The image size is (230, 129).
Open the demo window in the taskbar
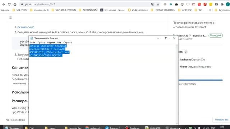pos(174,128)
